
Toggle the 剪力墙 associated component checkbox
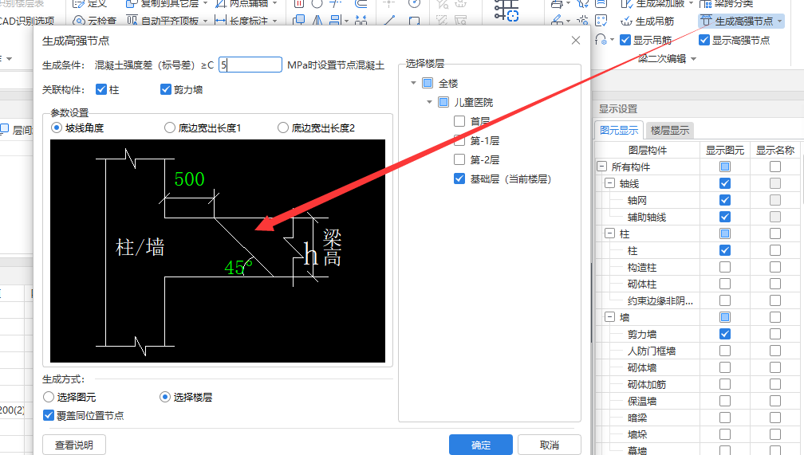tap(166, 90)
